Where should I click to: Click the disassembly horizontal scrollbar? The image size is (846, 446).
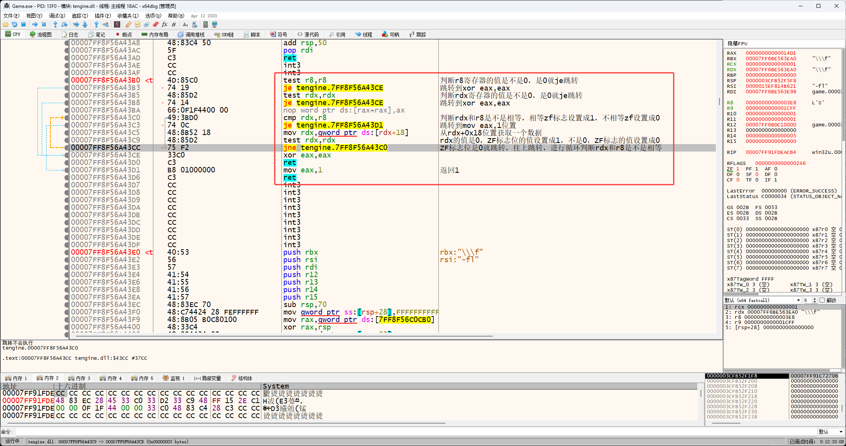pyautogui.click(x=284, y=336)
